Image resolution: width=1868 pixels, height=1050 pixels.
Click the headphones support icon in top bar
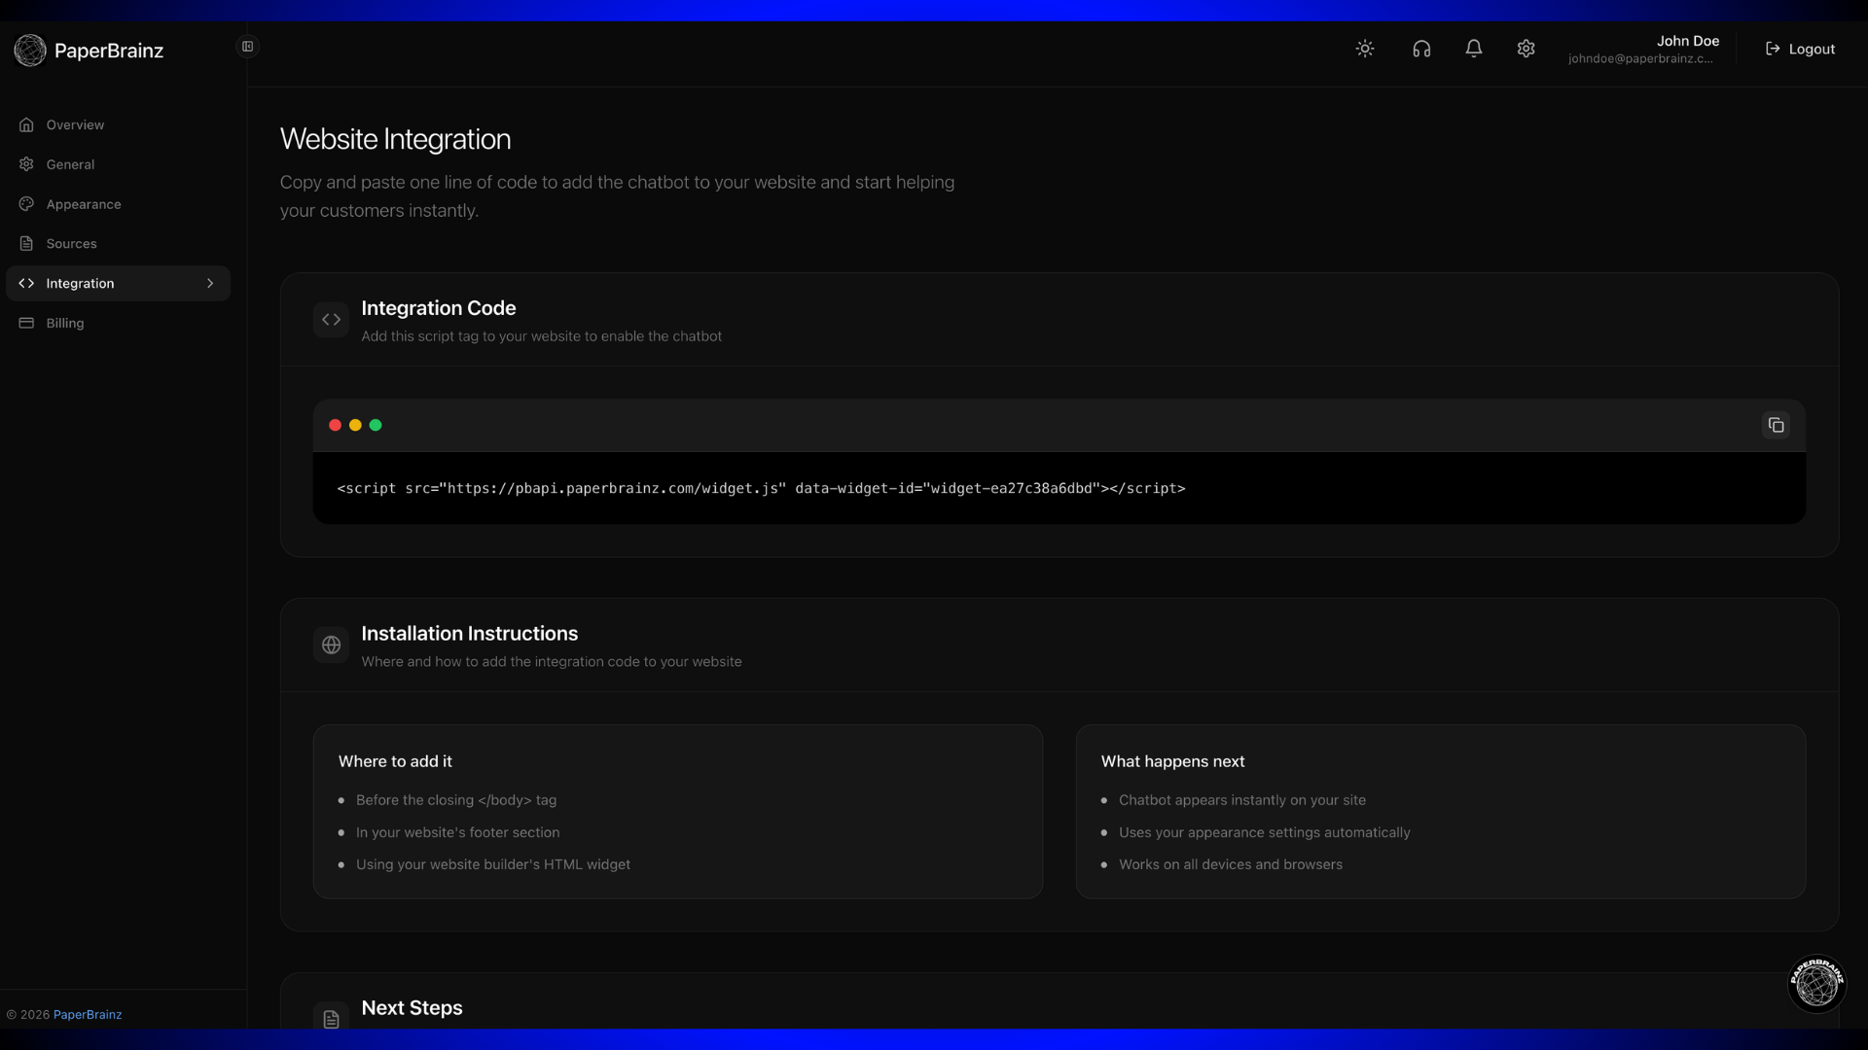point(1421,48)
